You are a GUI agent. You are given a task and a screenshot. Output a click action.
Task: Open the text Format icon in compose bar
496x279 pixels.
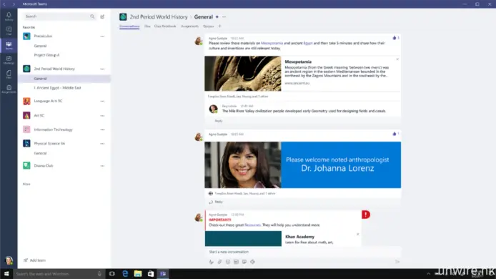click(212, 262)
